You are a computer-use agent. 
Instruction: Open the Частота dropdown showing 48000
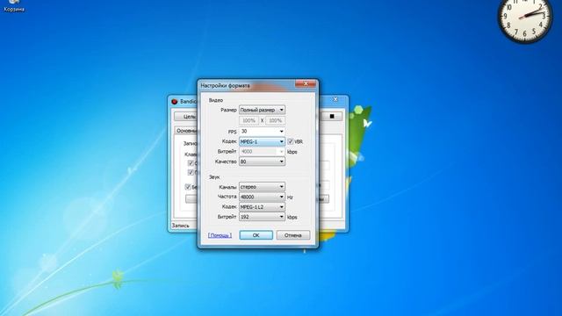(262, 197)
